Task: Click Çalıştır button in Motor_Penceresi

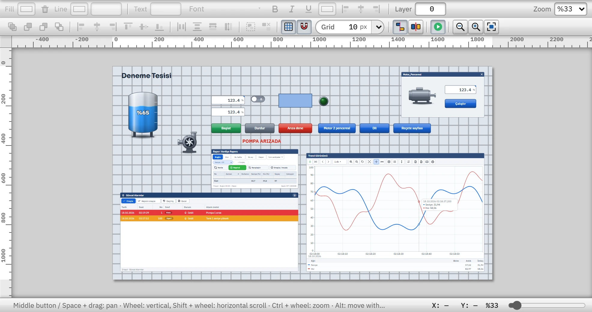Action: coord(461,103)
